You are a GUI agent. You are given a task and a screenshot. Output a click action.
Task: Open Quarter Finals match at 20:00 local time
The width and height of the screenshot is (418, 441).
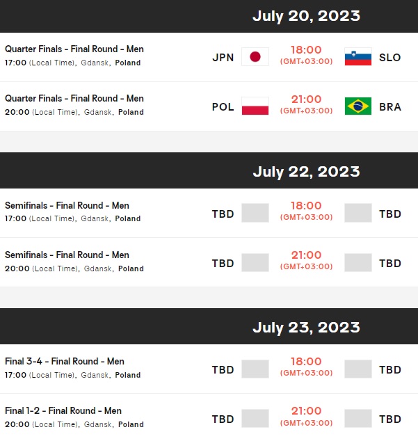pos(74,99)
